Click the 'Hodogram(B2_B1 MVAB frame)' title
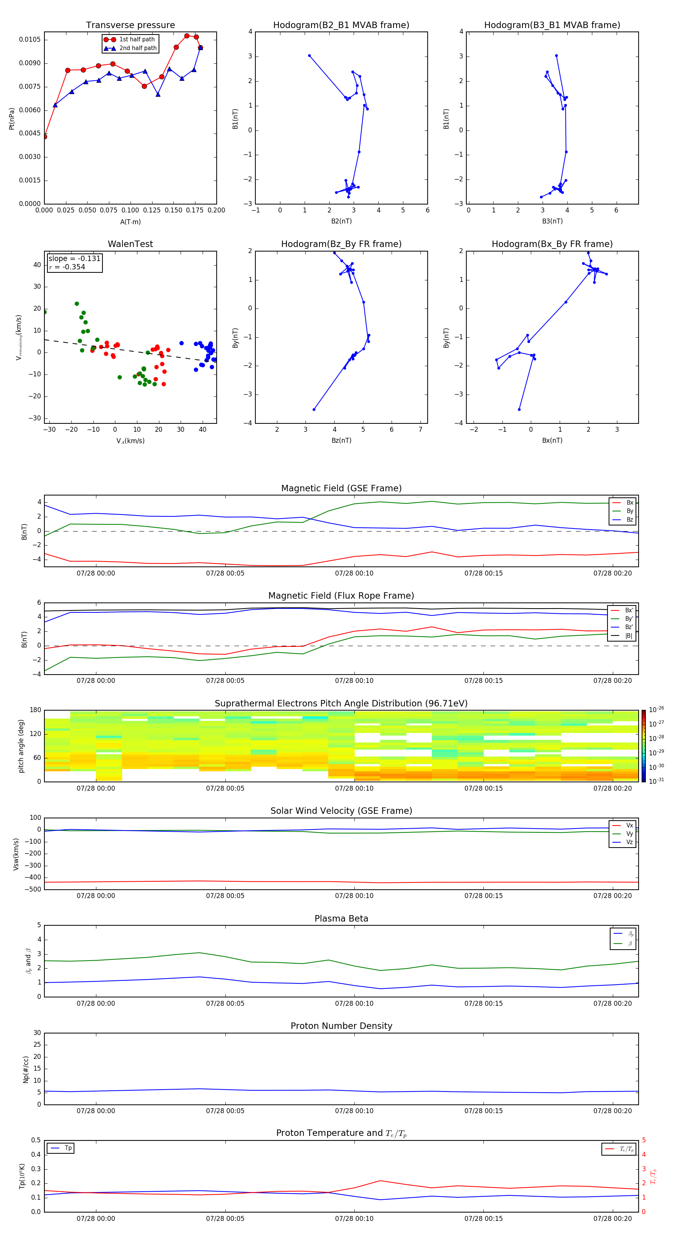This screenshot has height=1252, width=683. (341, 25)
